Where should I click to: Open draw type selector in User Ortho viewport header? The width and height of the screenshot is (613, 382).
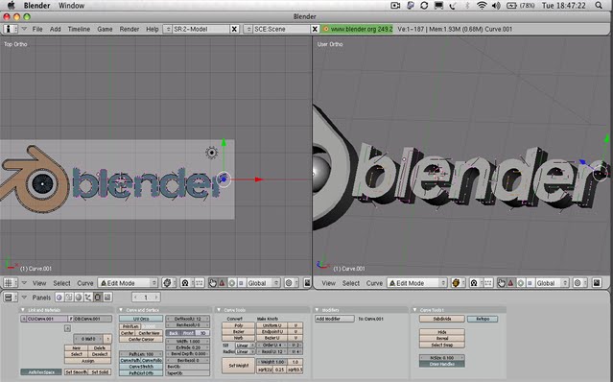459,283
